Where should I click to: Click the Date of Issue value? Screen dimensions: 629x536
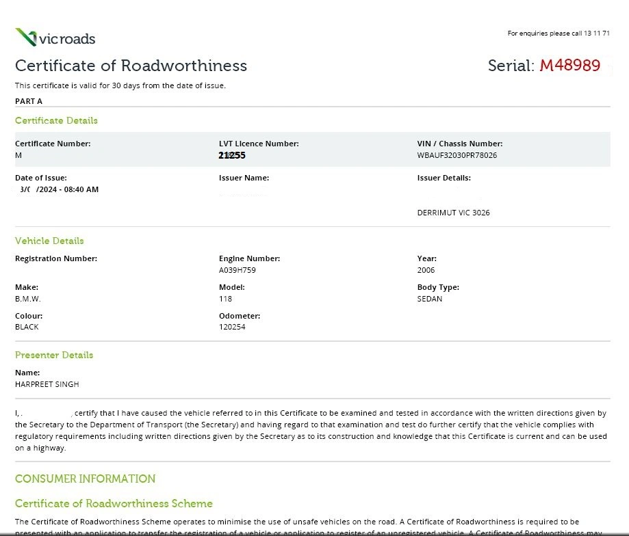point(60,189)
